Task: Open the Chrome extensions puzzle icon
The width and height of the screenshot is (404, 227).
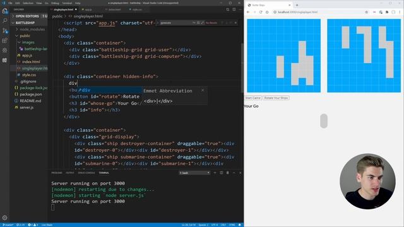Action: point(387,12)
